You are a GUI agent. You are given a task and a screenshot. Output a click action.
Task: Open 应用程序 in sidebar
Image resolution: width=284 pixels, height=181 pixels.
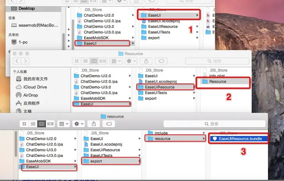coord(28,103)
